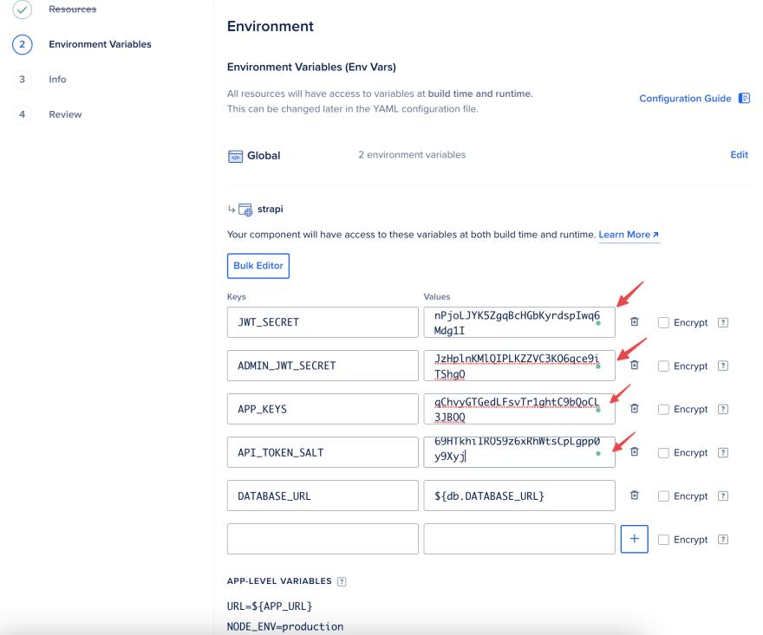Click help icon next to App-Level Variables
The width and height of the screenshot is (763, 635).
coord(342,581)
